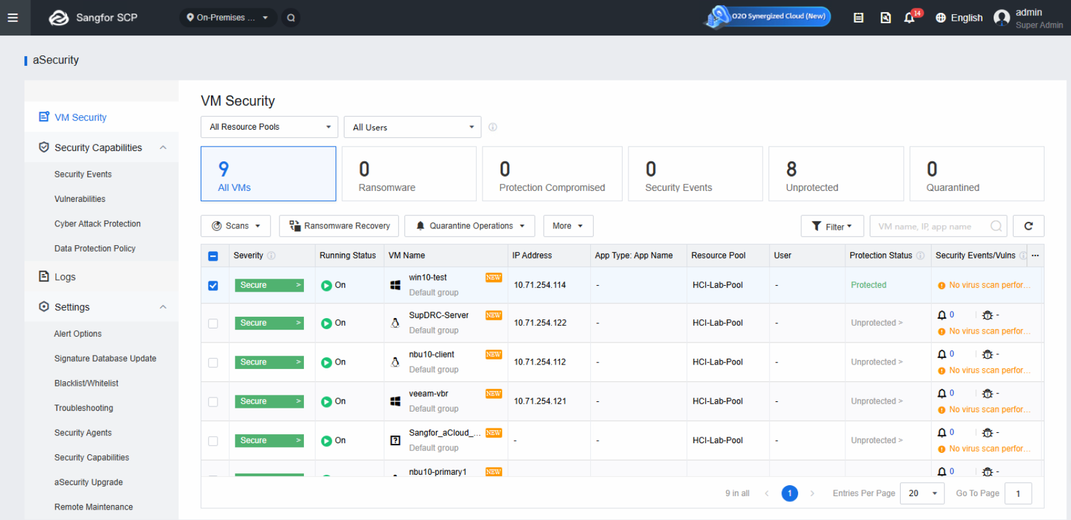The image size is (1071, 520).
Task: Click the info icon beside All Users
Action: [493, 127]
